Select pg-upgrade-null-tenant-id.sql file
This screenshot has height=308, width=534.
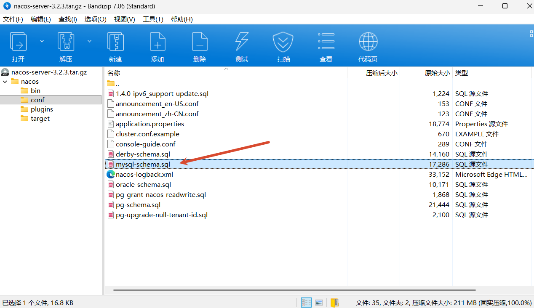[161, 215]
